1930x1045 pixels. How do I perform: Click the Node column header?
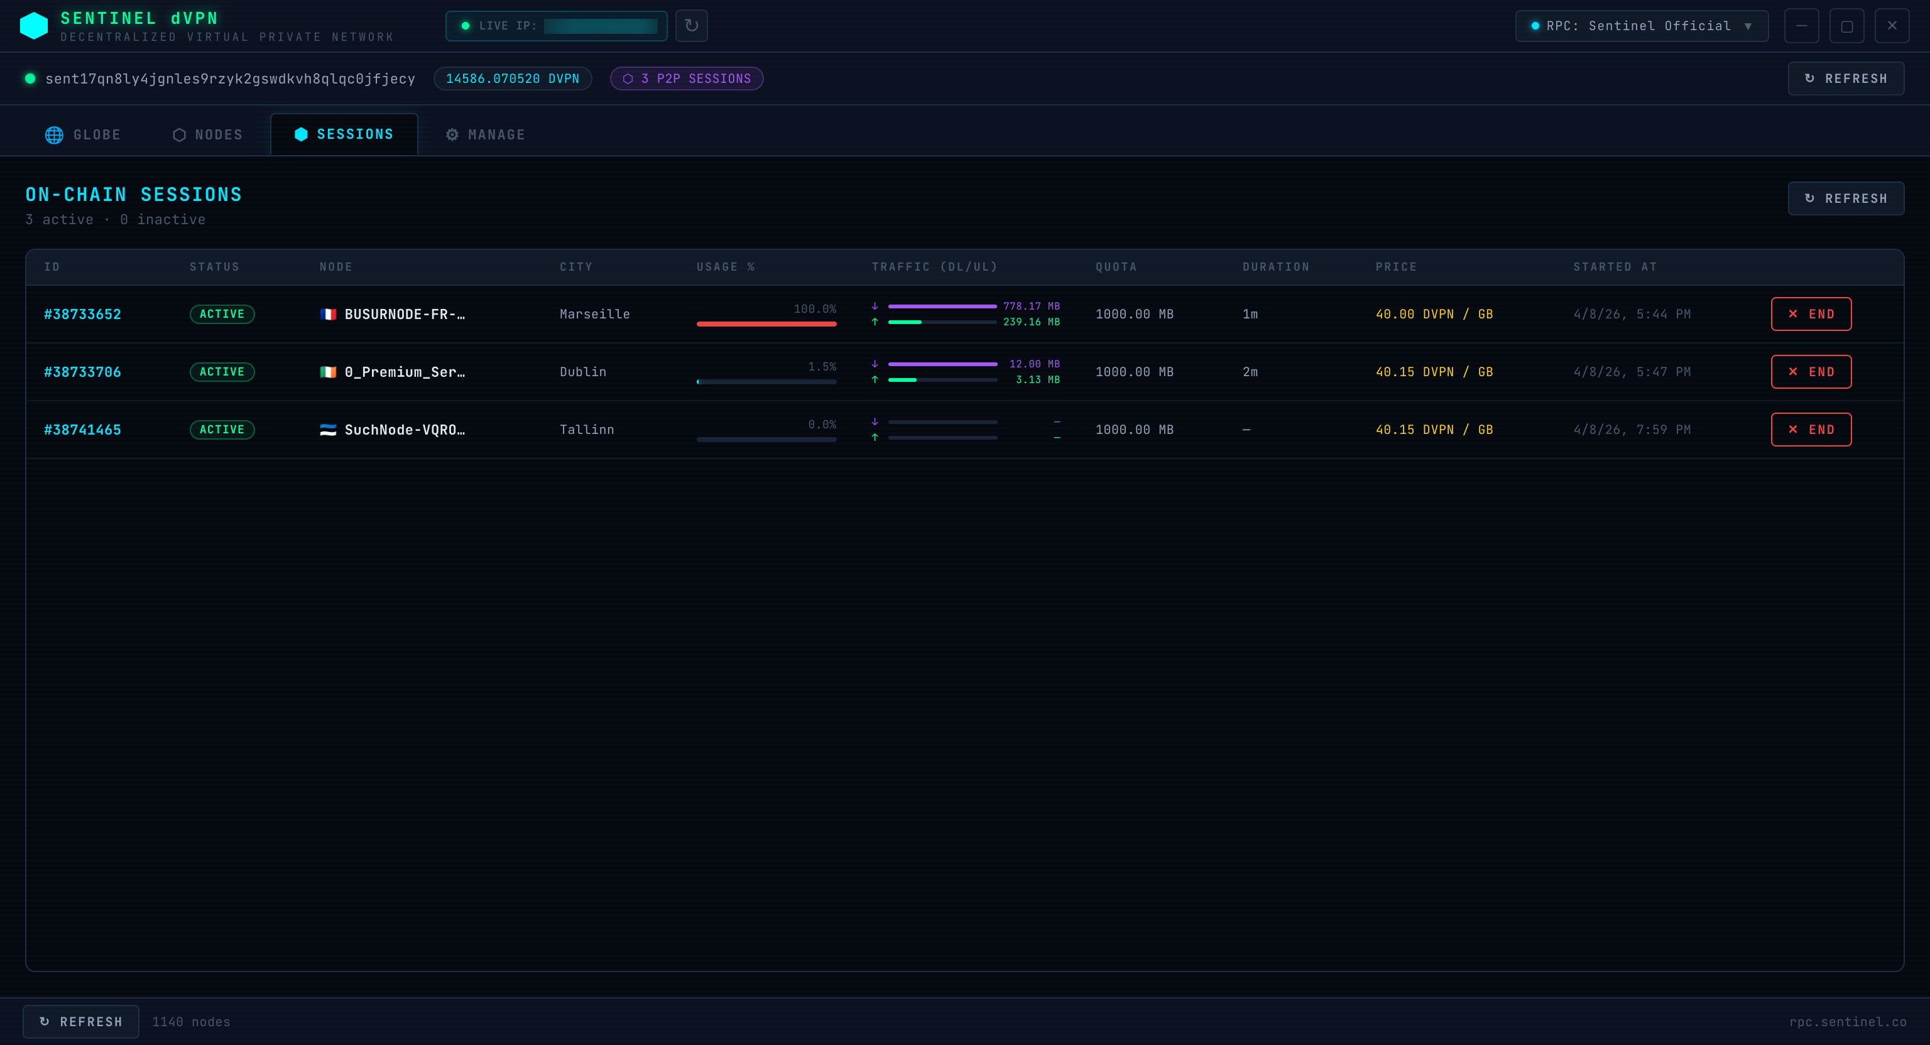335,267
